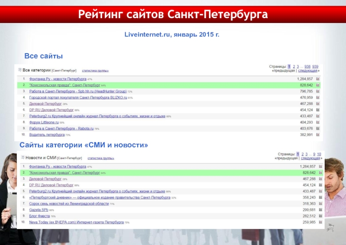Open stats icon for Neva.Today row
This screenshot has width=346, height=245.
click(320, 222)
